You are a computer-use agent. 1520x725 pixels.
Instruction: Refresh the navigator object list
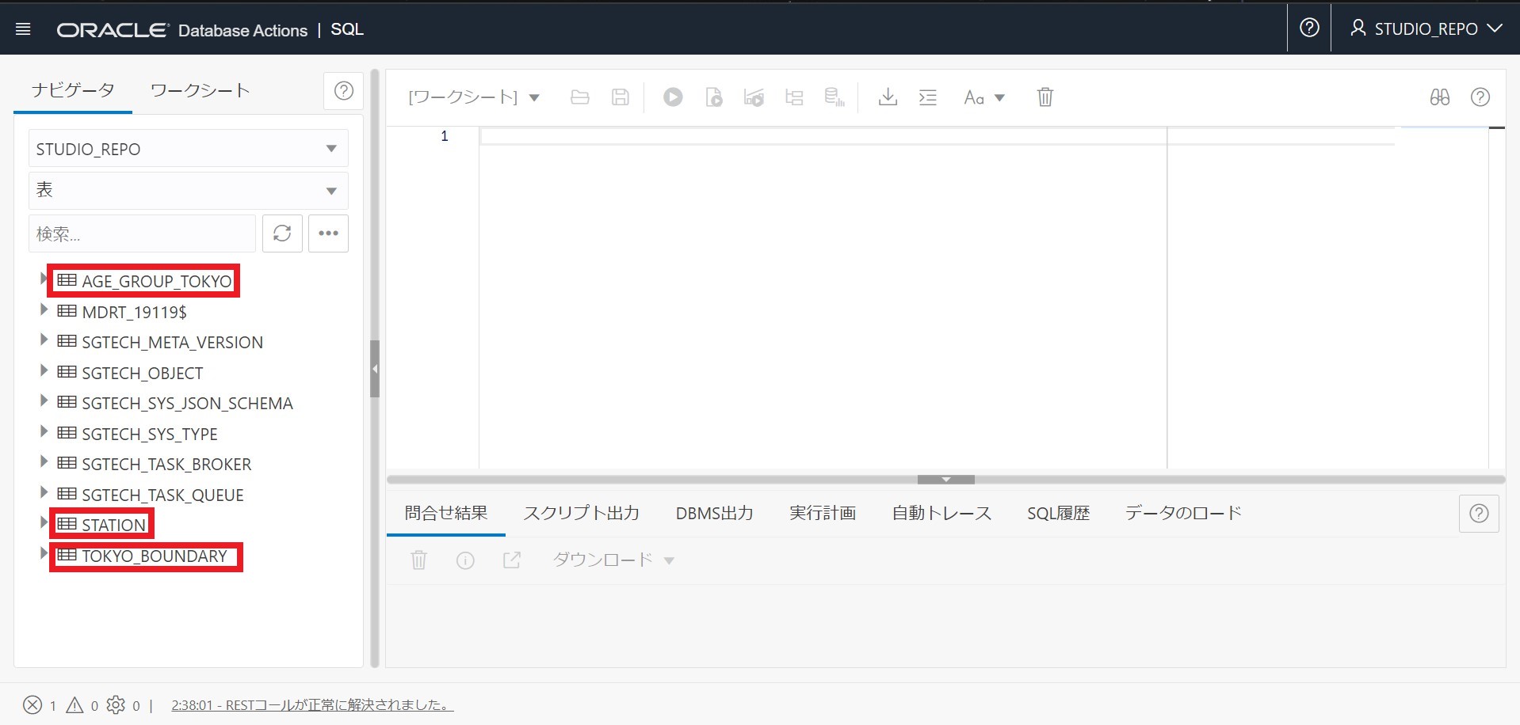point(282,233)
